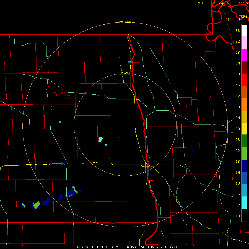The width and height of the screenshot is (249, 249).
Task: Pick the cyan legend band
Action: pos(244,203)
